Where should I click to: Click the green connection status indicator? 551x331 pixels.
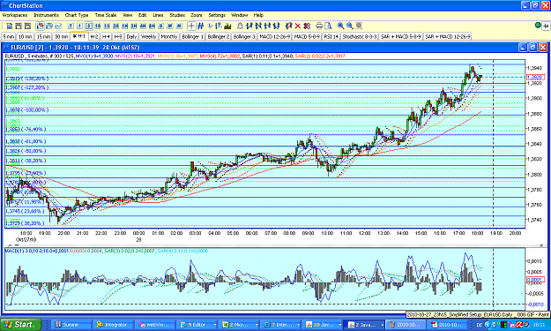[x=538, y=26]
